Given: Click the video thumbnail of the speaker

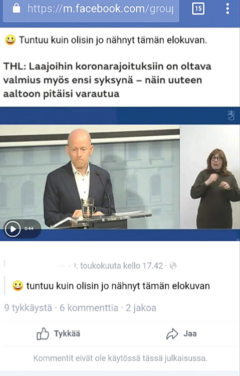Looking at the screenshot, I should point(90,177).
